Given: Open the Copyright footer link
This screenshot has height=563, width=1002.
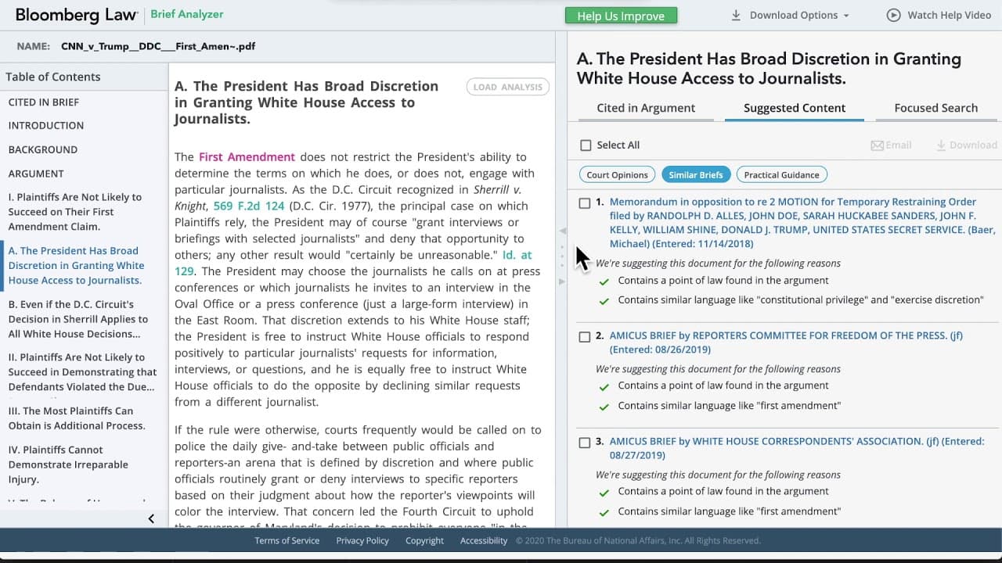Looking at the screenshot, I should click(x=424, y=540).
